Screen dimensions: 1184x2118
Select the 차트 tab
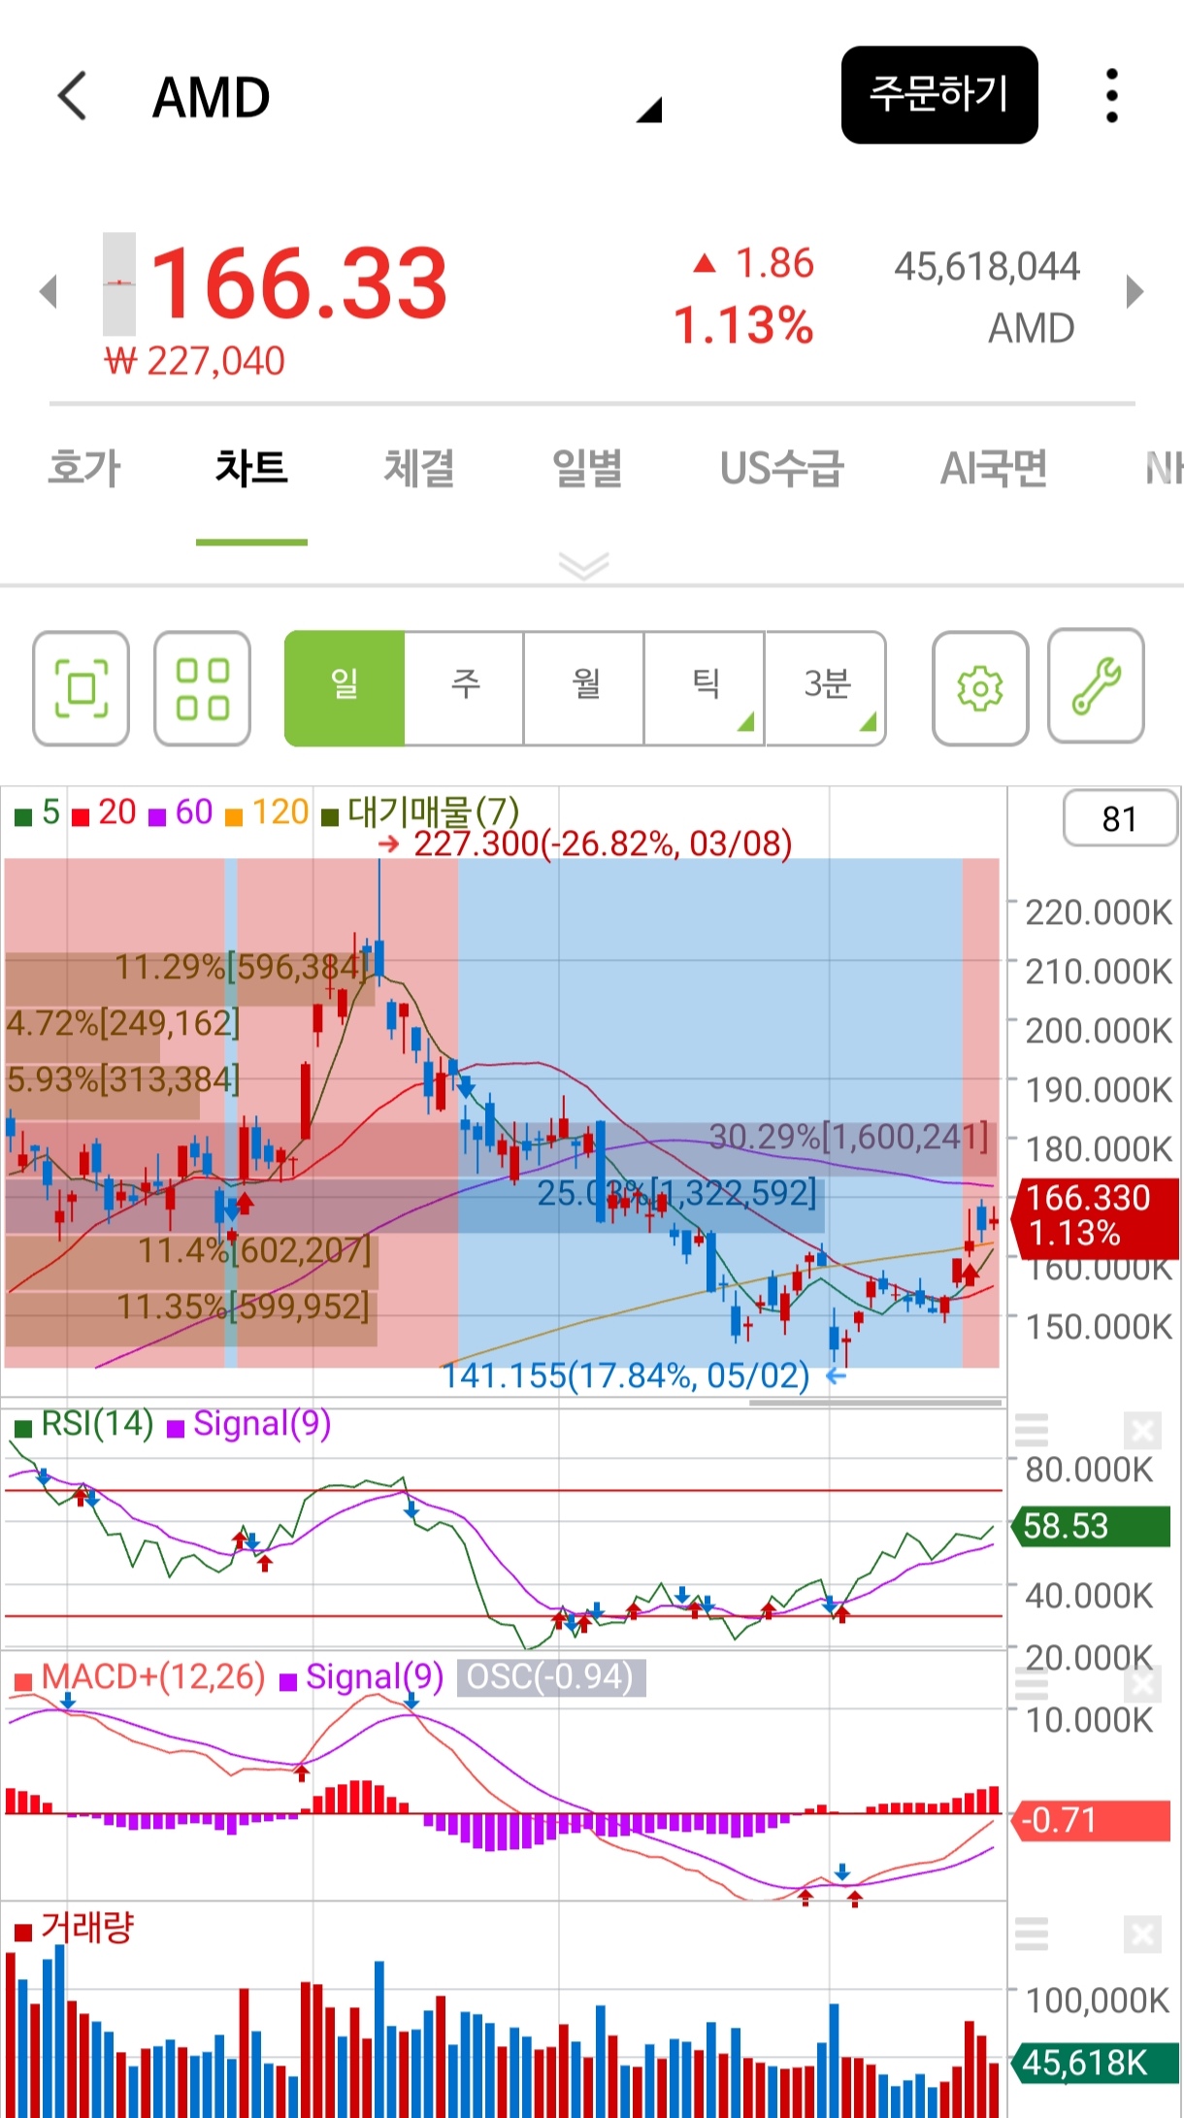251,468
